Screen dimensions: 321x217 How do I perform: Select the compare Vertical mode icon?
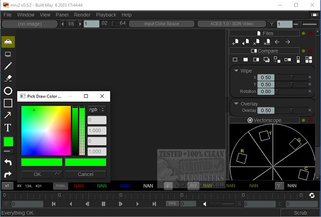298,60
